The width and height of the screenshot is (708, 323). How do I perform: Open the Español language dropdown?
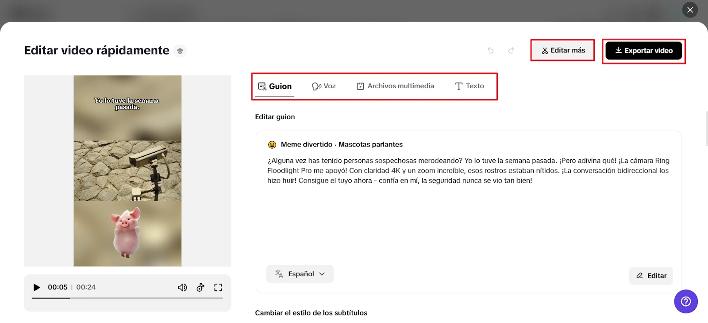300,274
